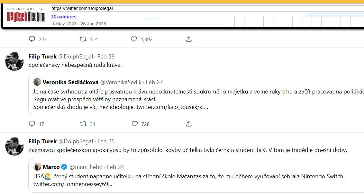The width and height of the screenshot is (364, 195).
Task: Click the Log in button
Action: tap(151, 18)
